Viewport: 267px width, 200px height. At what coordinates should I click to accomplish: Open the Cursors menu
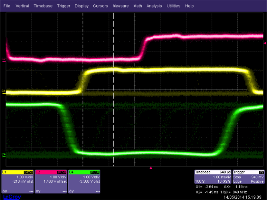(101, 6)
